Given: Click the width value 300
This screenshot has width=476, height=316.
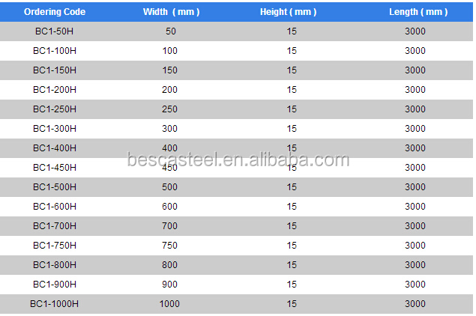Looking at the screenshot, I should coord(169,129).
